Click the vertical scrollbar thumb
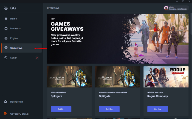This screenshot has width=192, height=119. [191, 24]
